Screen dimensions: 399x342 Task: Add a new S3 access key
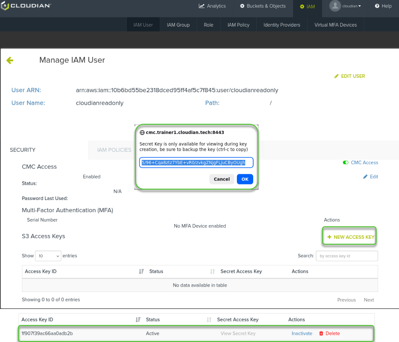(x=351, y=237)
